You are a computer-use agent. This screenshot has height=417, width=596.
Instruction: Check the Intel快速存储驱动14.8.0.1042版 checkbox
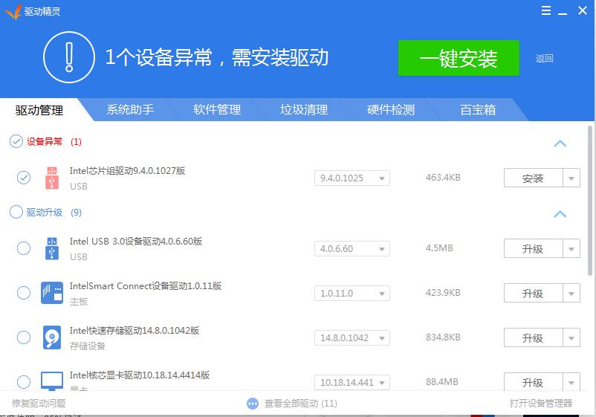[24, 337]
